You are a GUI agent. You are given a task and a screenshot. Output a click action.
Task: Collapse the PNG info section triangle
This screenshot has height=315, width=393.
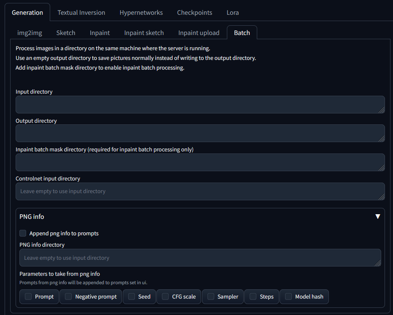pyautogui.click(x=377, y=216)
